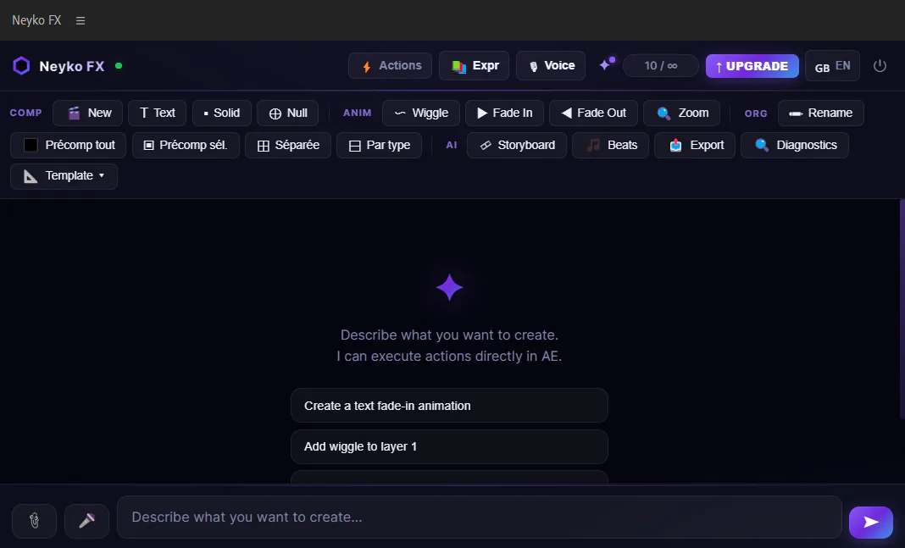The width and height of the screenshot is (905, 548).
Task: Switch language with GB EN selector
Action: click(x=832, y=66)
